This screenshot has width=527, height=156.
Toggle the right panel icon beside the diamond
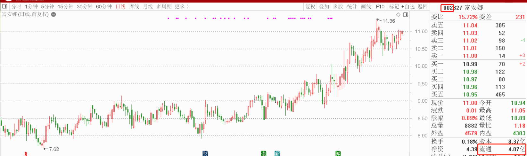click(x=406, y=15)
